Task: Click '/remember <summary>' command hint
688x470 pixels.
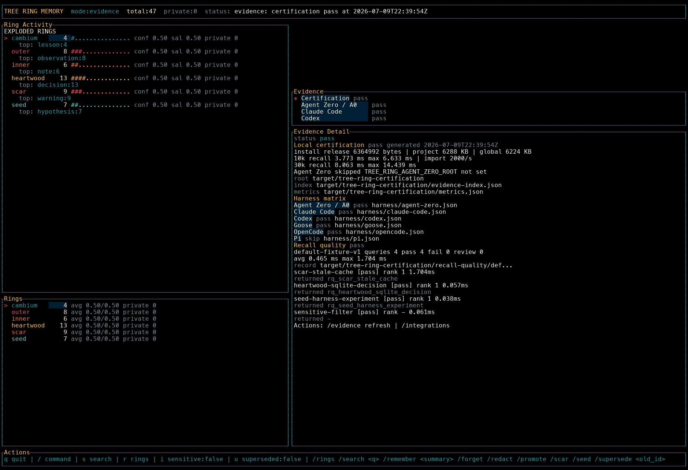Action: [418, 459]
